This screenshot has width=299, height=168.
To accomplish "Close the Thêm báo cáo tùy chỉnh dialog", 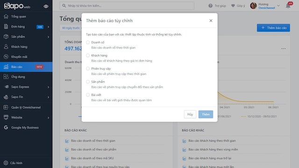I will pos(211,21).
